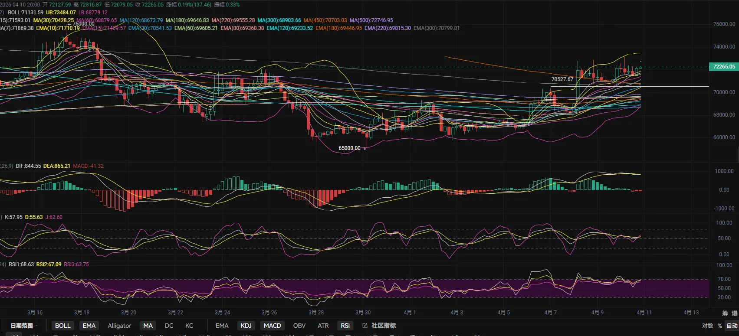This screenshot has height=336, width=739.
Task: Toggle the KDJ sub-chart indicator
Action: [x=246, y=326]
